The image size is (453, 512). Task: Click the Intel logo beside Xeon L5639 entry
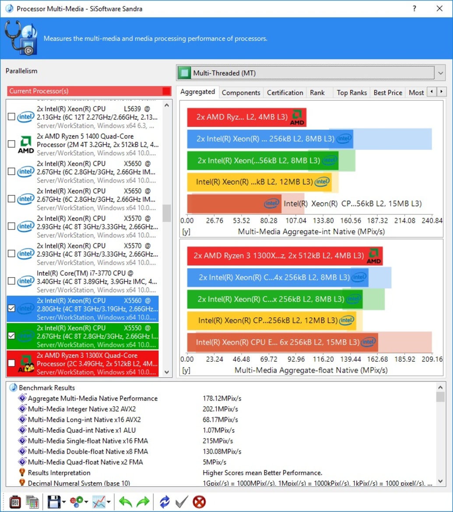pyautogui.click(x=26, y=117)
